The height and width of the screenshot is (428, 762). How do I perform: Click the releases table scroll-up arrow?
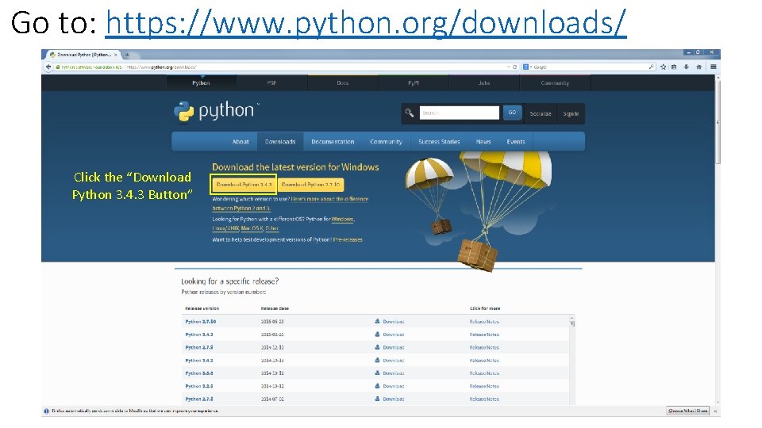[572, 318]
